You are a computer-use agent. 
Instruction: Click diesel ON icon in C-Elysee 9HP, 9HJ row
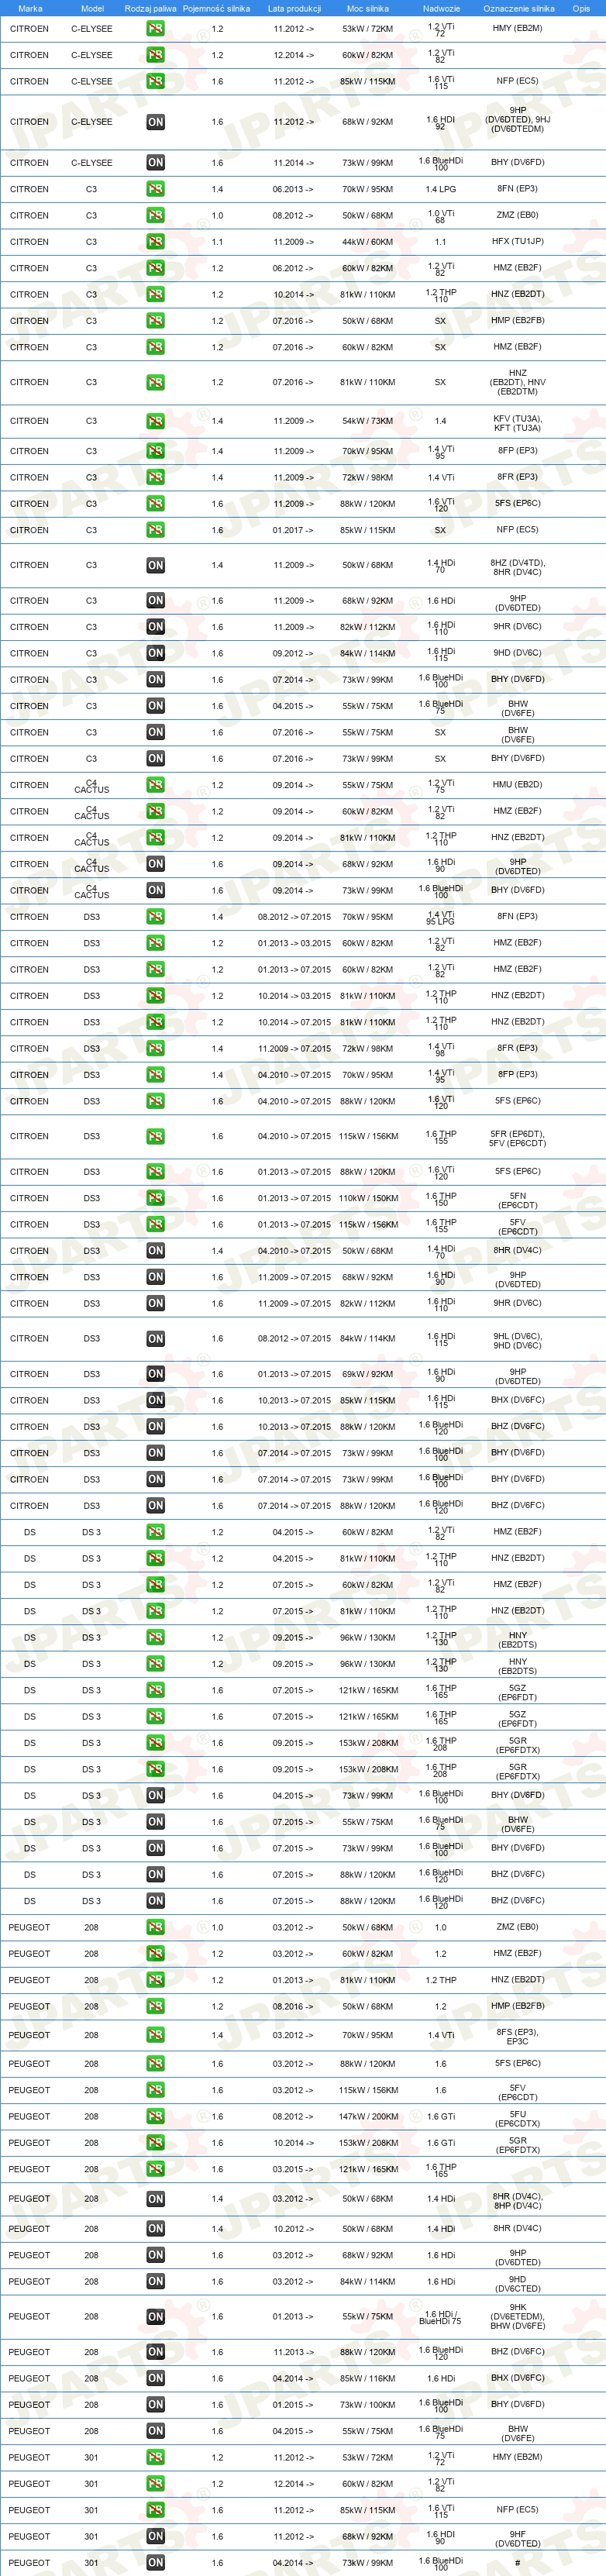pos(155,122)
